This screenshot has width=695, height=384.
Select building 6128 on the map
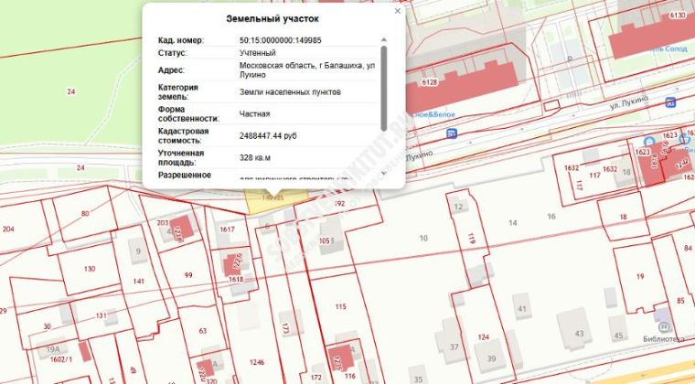461,86
